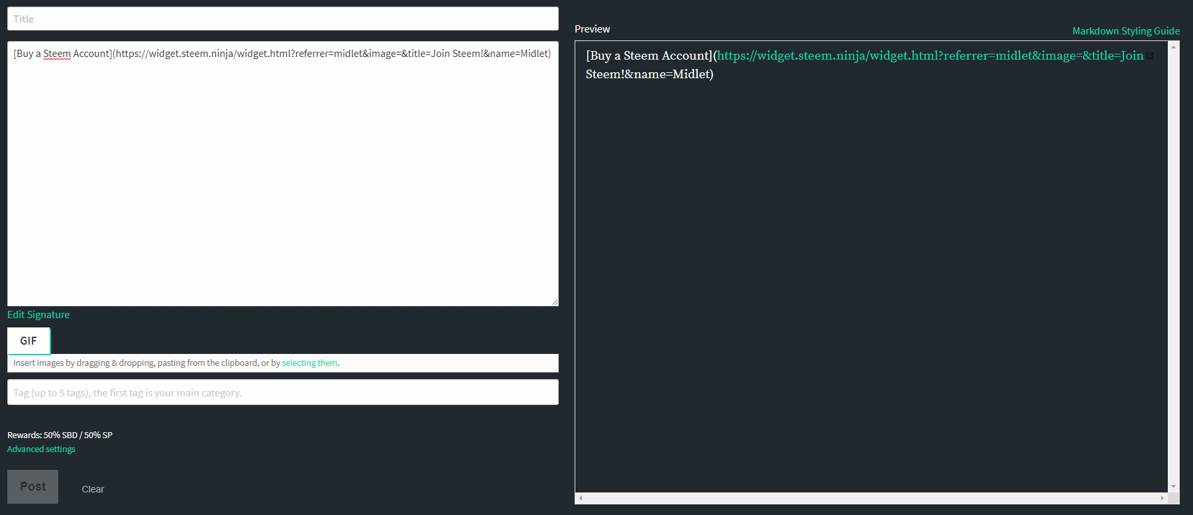The width and height of the screenshot is (1193, 515).
Task: Click the '[Buy a Steem Account]' preview text
Action: click(x=649, y=56)
